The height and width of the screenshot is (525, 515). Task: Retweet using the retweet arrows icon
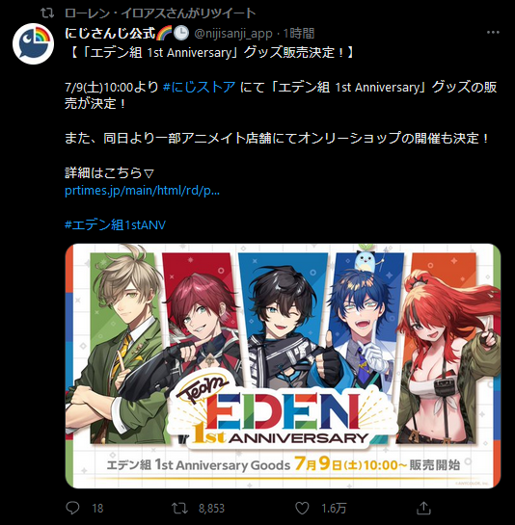coord(179,509)
